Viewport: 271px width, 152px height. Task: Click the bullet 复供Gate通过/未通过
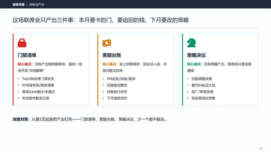[38, 92]
